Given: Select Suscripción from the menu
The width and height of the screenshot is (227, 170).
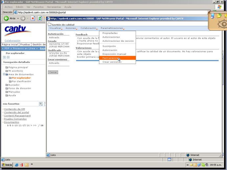Looking at the screenshot, I should pos(117,46).
